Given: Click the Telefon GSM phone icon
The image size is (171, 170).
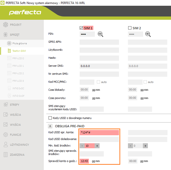Looking at the screenshot, I should (9, 51).
